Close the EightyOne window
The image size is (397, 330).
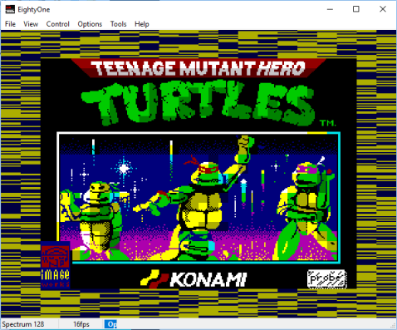383,9
